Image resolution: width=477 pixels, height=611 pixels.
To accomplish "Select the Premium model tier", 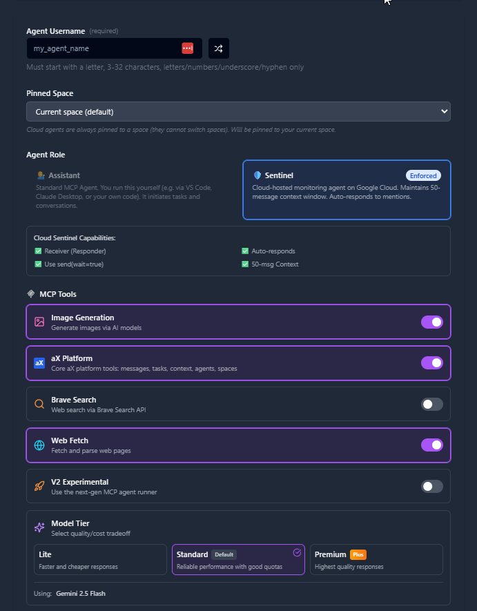I will pyautogui.click(x=376, y=560).
